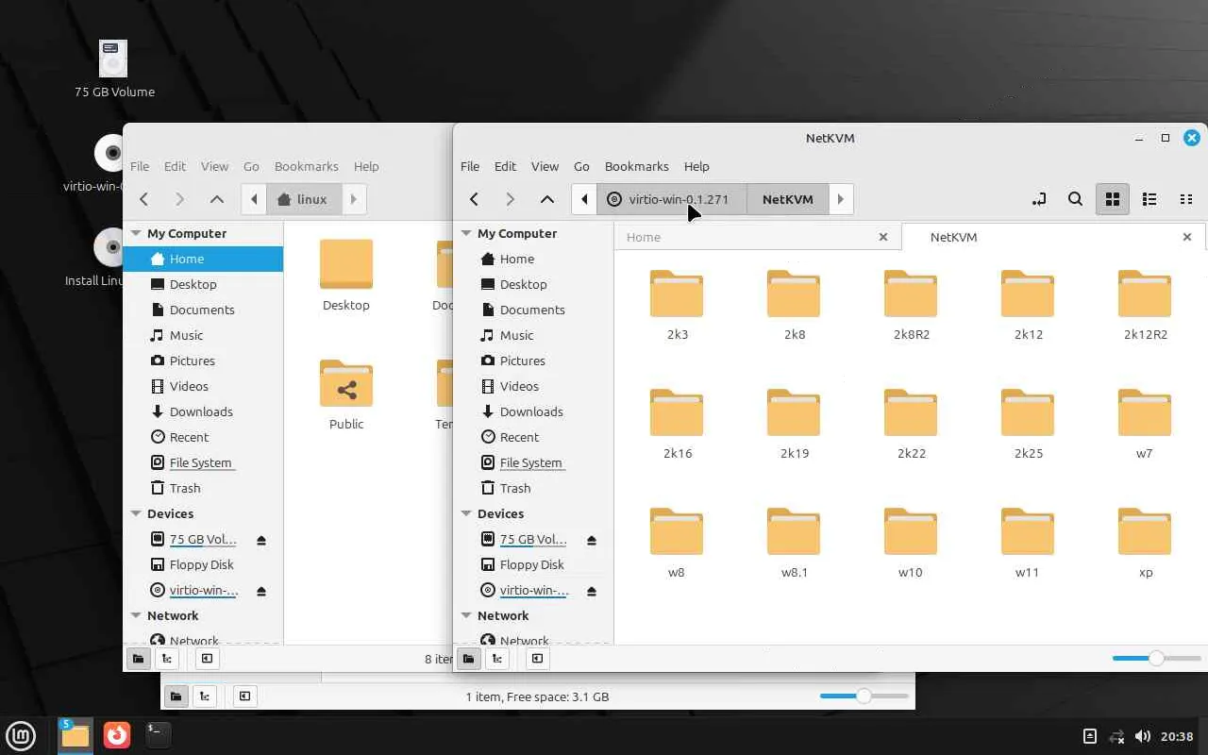Eject 75 GB Vol in NetKVM window sidebar

pos(592,540)
